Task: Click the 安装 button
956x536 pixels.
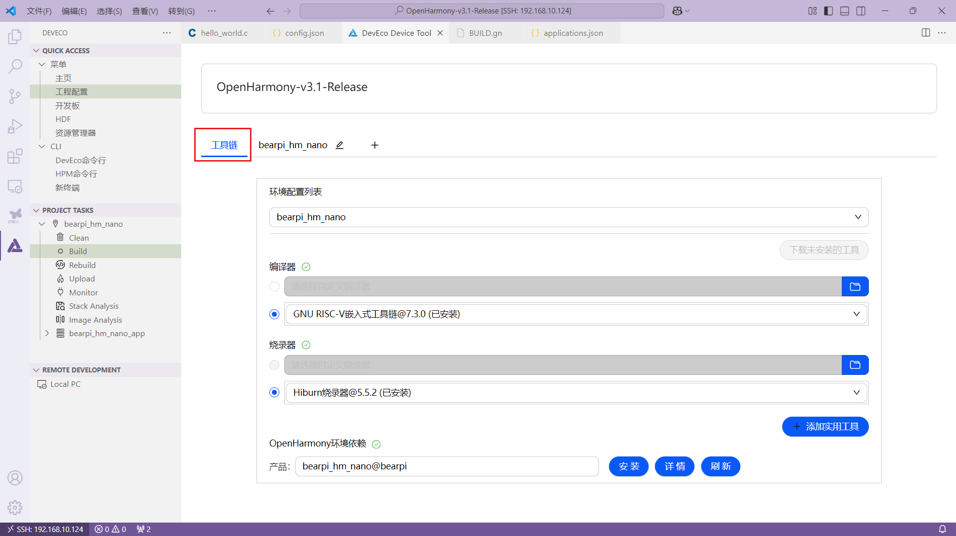Action: click(628, 466)
